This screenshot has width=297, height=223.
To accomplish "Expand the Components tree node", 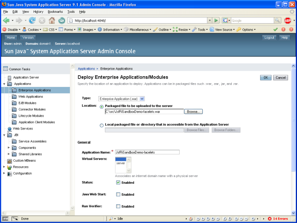I will click(x=9, y=148).
